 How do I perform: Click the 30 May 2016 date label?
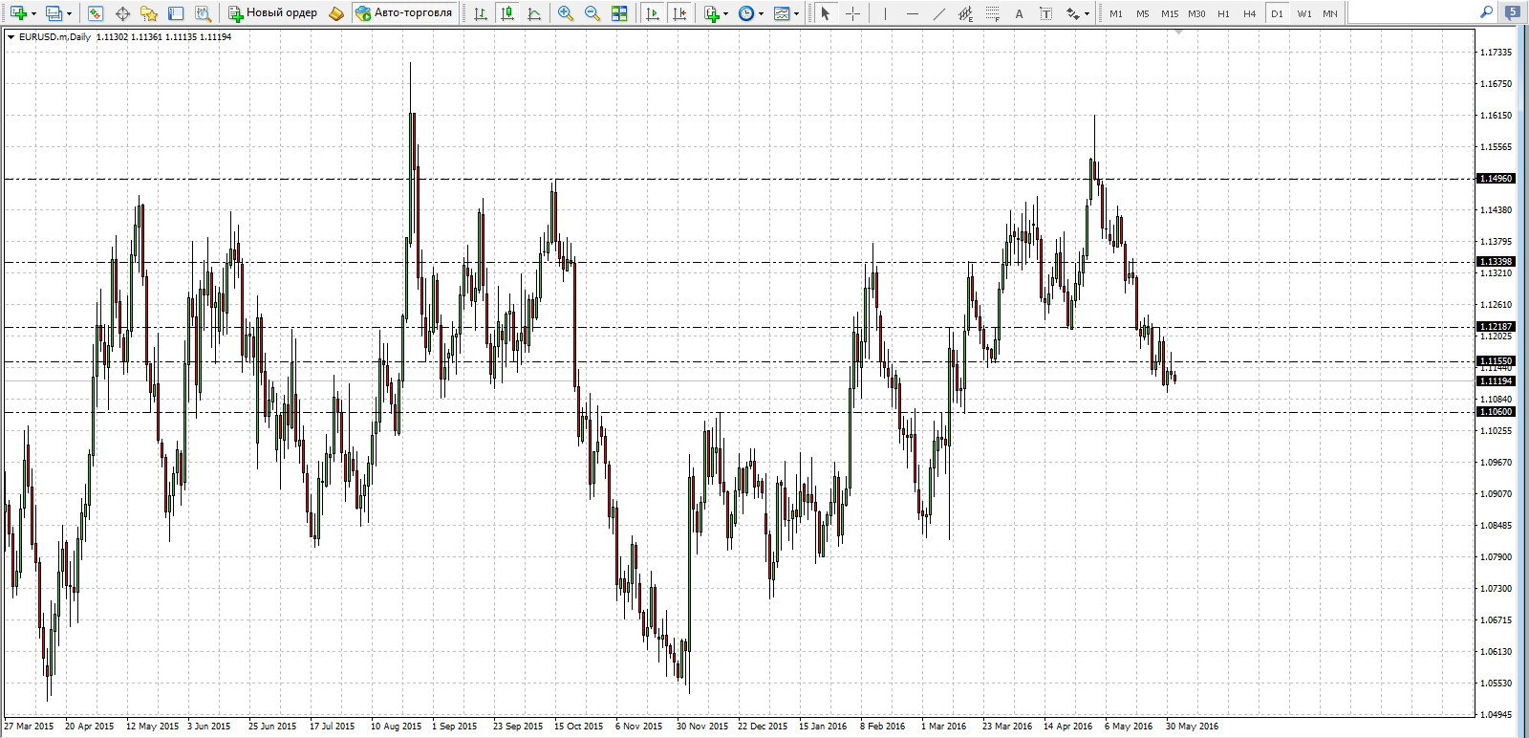1192,727
